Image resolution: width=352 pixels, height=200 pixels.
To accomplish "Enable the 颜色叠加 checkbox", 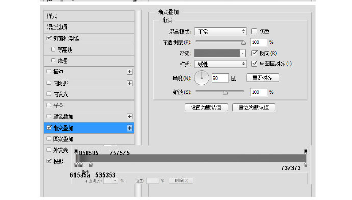I will pos(48,116).
